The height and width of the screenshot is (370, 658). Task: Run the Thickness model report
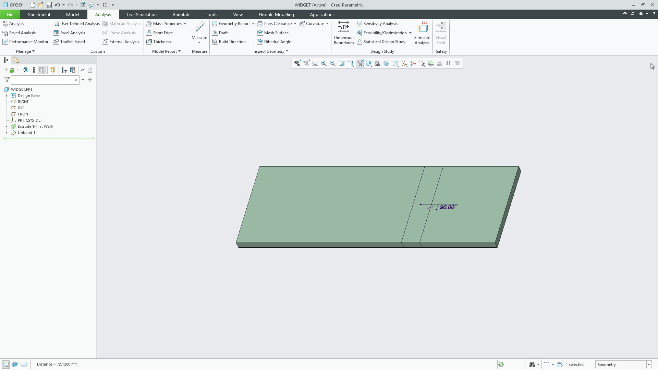tap(159, 42)
